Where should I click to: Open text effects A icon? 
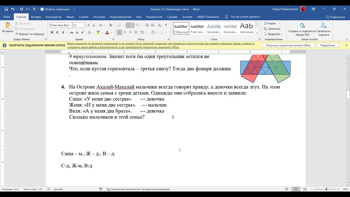click(89, 32)
